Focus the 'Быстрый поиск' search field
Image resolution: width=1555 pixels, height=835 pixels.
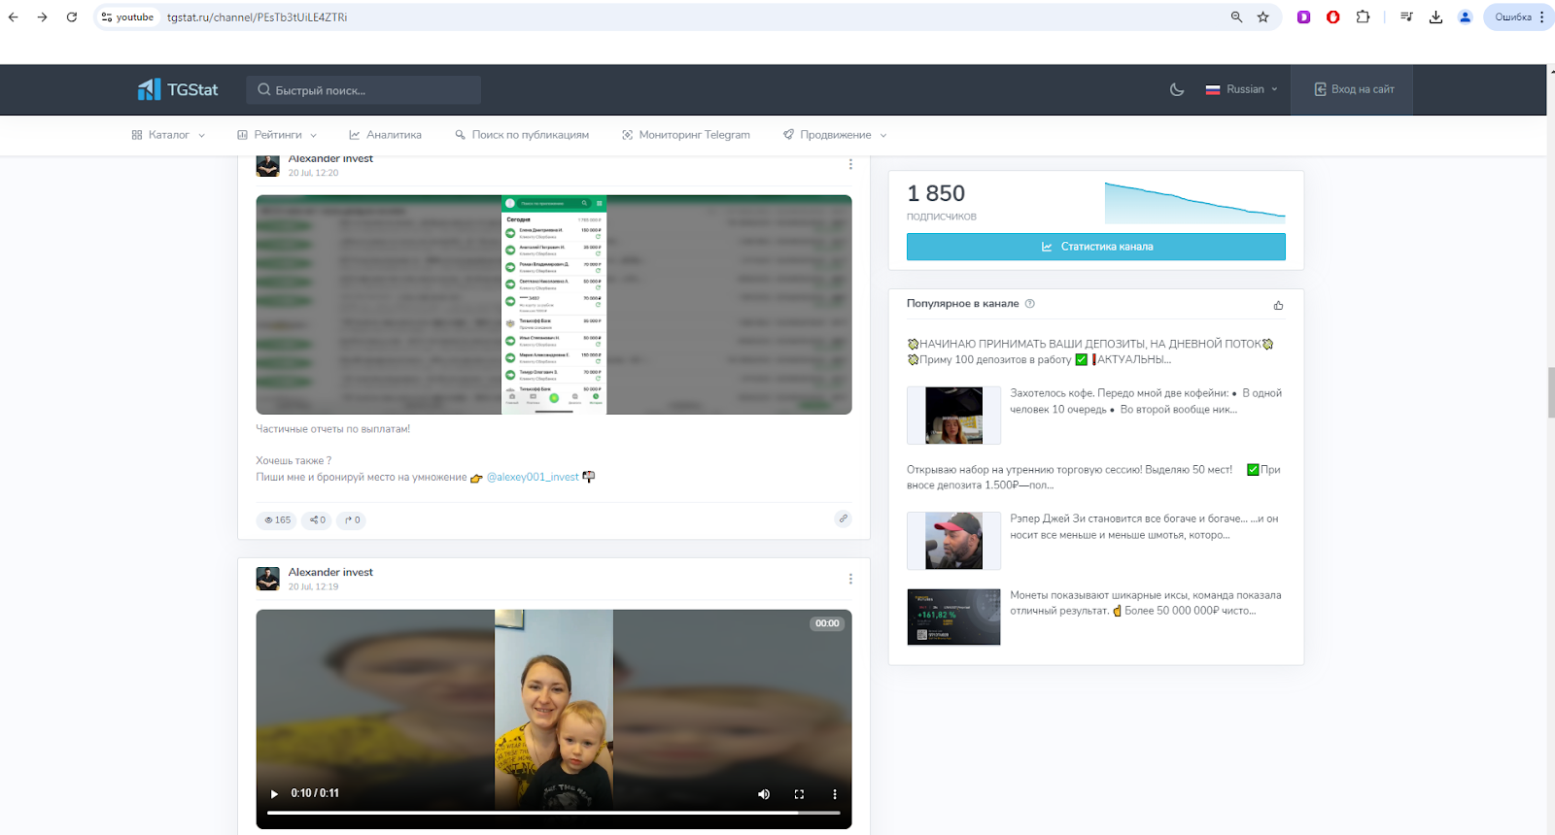(x=363, y=90)
